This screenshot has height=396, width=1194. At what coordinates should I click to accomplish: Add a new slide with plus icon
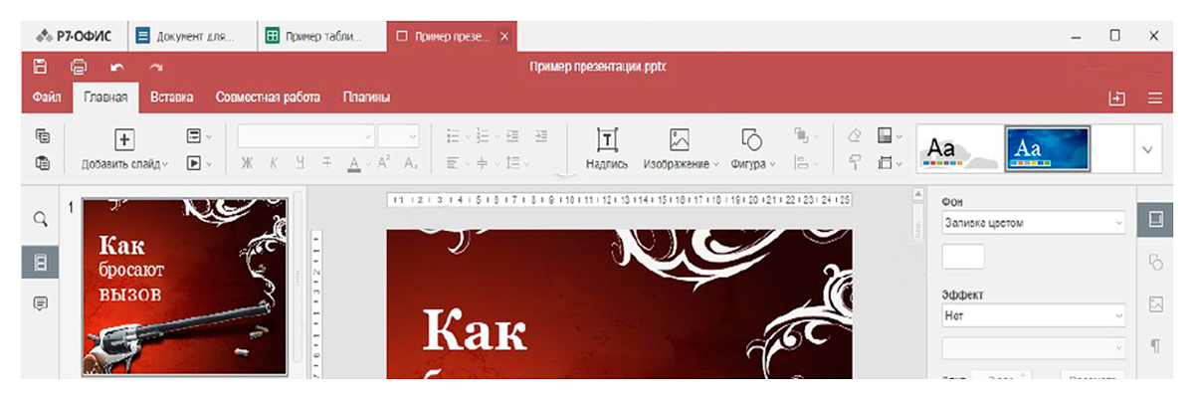pos(125,139)
